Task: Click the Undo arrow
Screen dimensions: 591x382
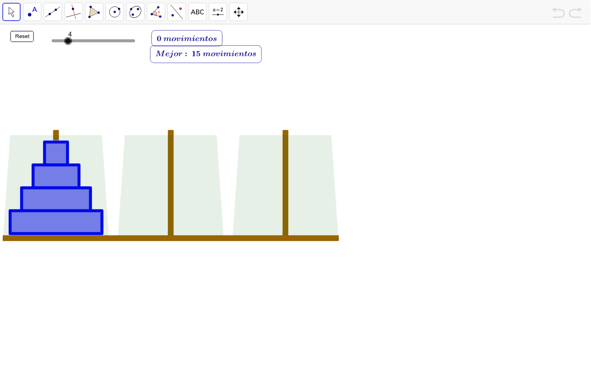Action: tap(558, 12)
